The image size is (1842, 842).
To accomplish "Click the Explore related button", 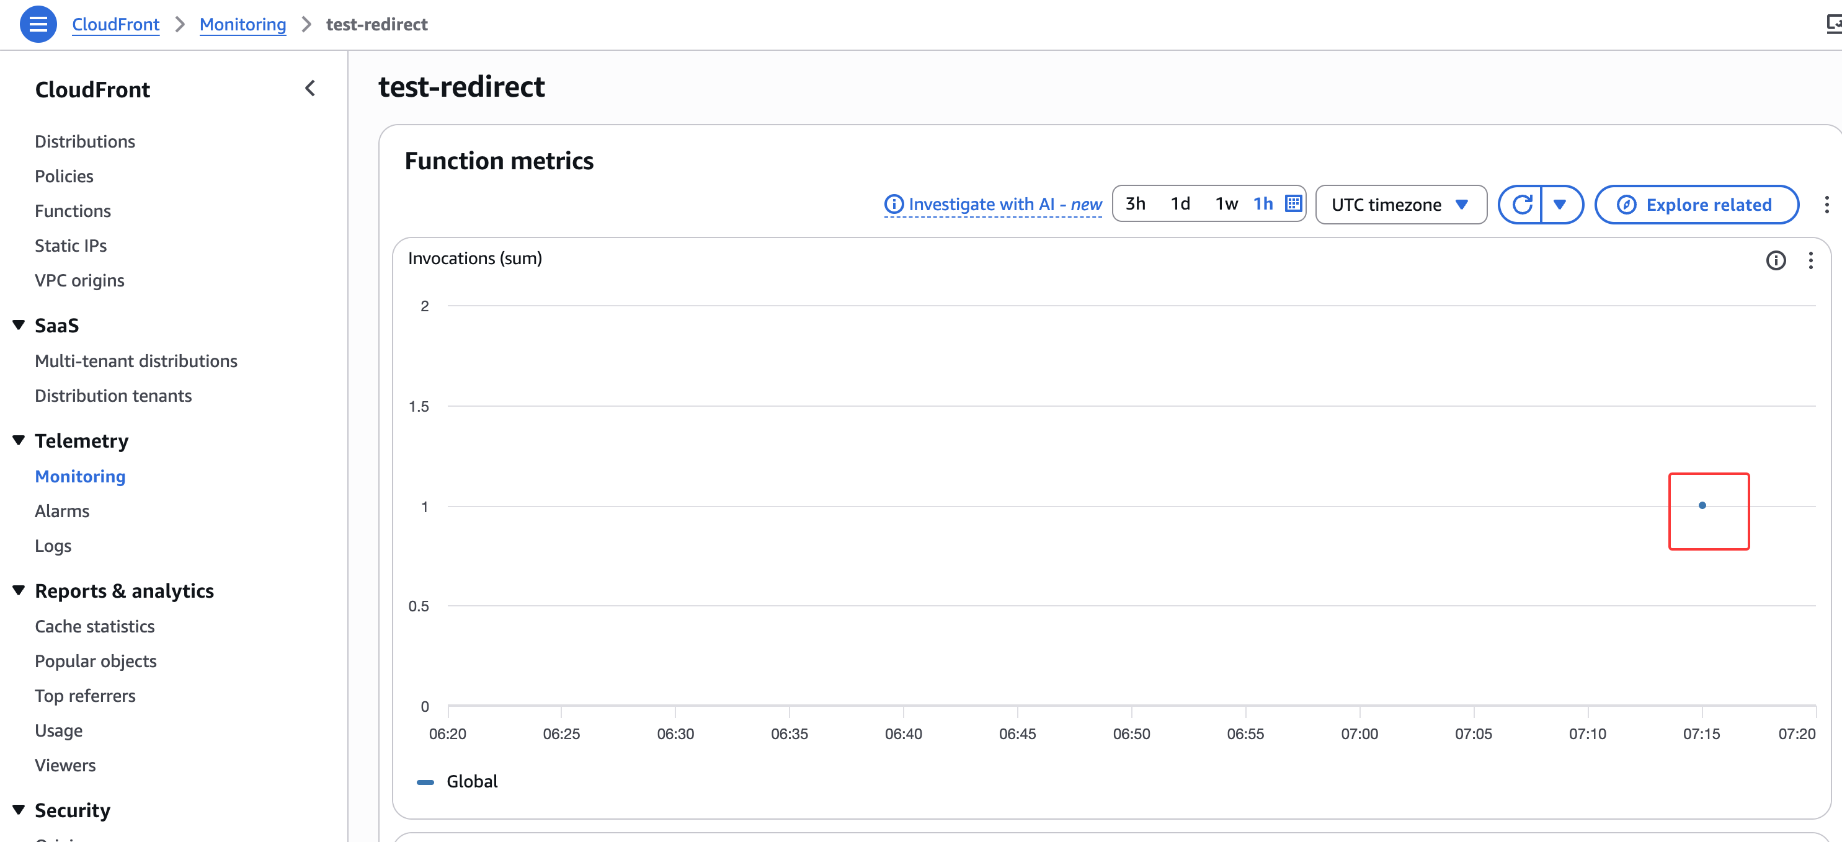I will click(x=1696, y=205).
